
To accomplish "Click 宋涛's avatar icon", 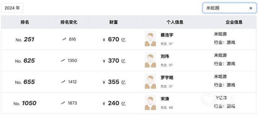I will (150, 102).
